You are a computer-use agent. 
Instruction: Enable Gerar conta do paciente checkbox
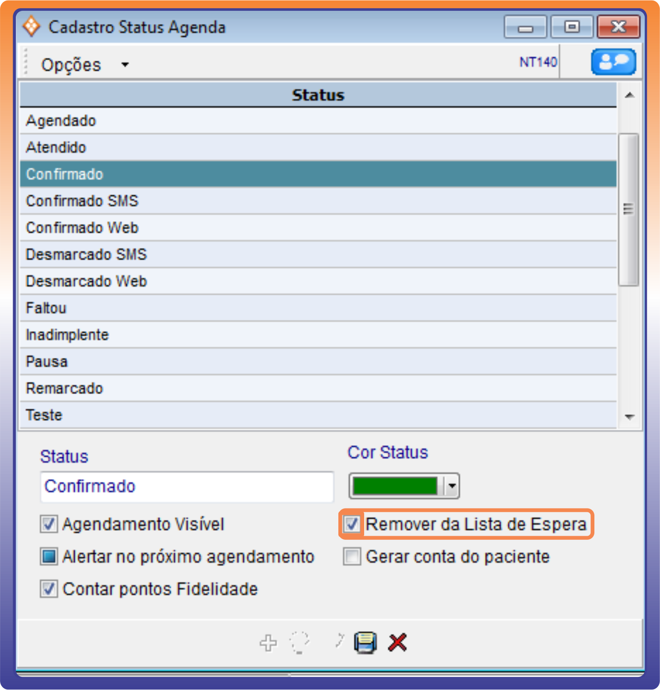pos(351,557)
